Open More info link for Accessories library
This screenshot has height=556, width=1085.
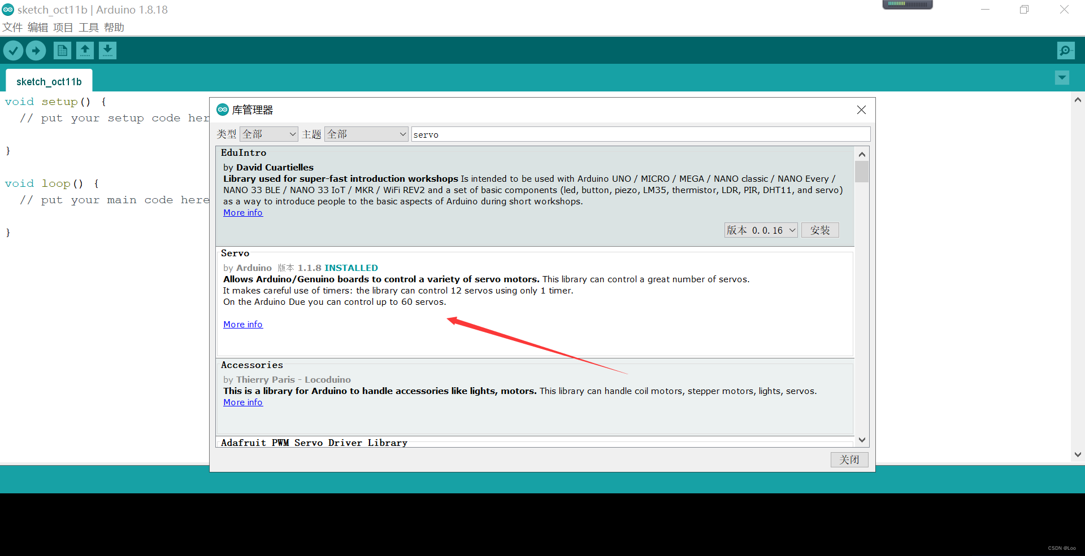[243, 402]
